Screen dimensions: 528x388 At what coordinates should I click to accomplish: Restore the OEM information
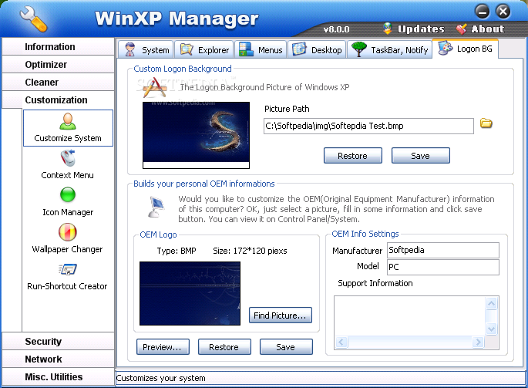[224, 347]
